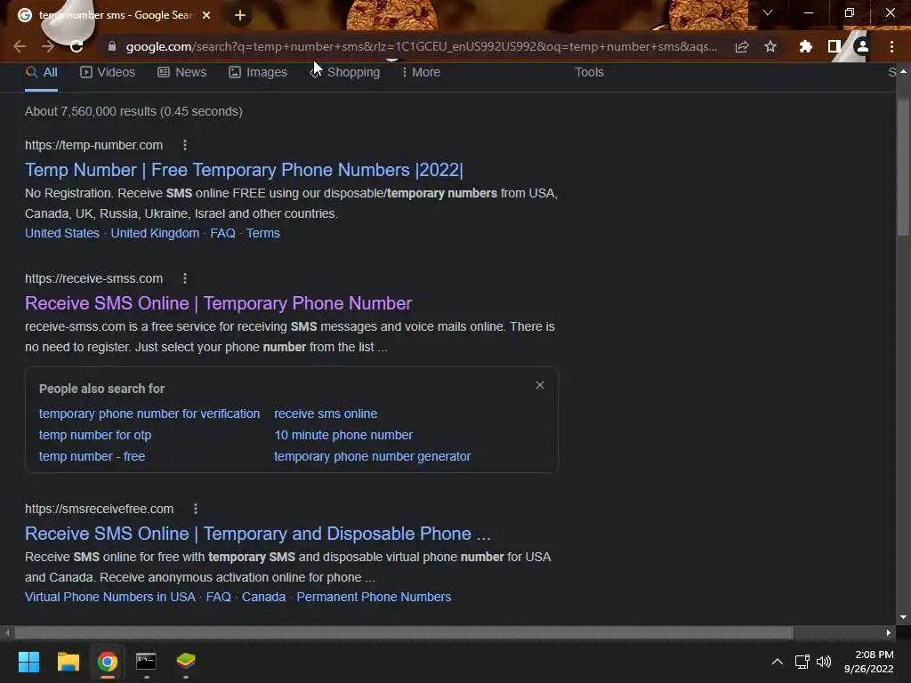This screenshot has height=683, width=911.
Task: Switch to the Shopping search tab
Action: point(345,72)
